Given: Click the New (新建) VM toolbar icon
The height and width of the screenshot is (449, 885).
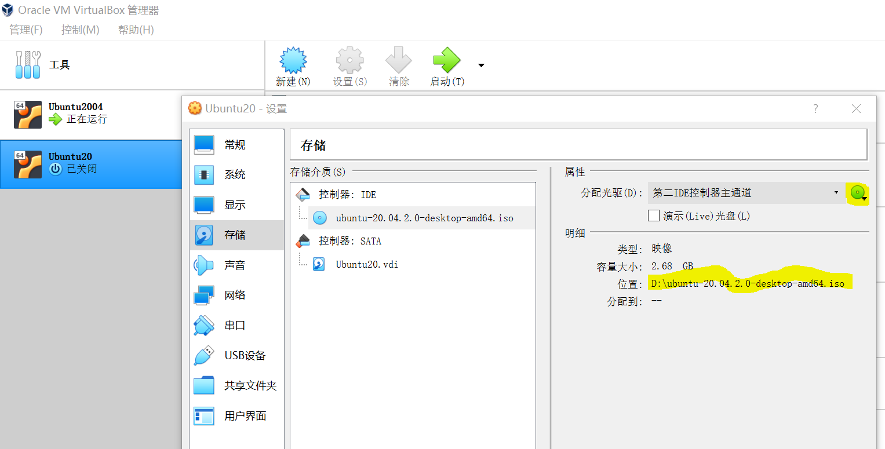Looking at the screenshot, I should tap(293, 61).
